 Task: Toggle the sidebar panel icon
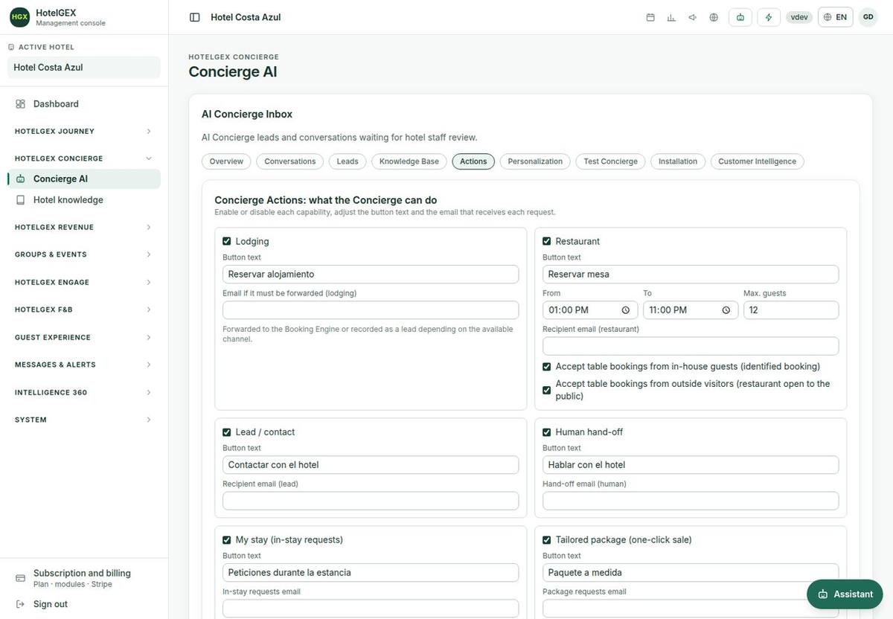[x=194, y=17]
